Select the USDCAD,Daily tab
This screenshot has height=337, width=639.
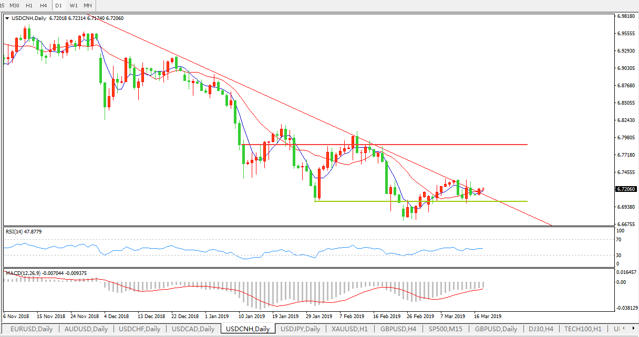[193, 329]
